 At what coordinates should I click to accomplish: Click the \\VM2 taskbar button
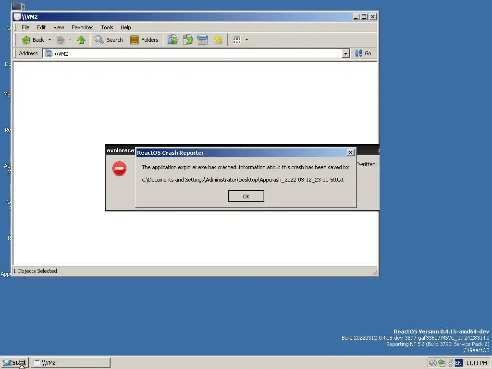coord(71,363)
